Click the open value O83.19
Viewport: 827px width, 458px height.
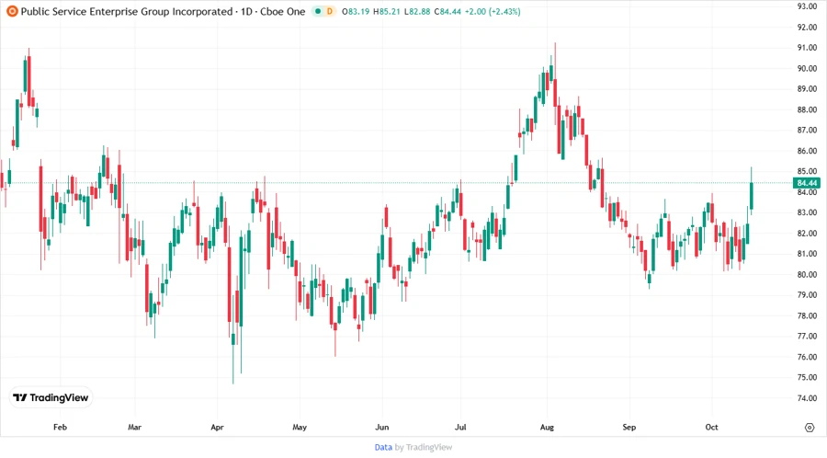click(356, 11)
